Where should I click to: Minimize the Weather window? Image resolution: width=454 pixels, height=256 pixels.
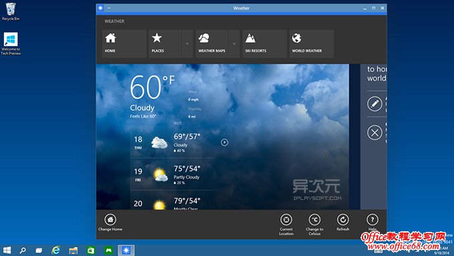coord(365,9)
